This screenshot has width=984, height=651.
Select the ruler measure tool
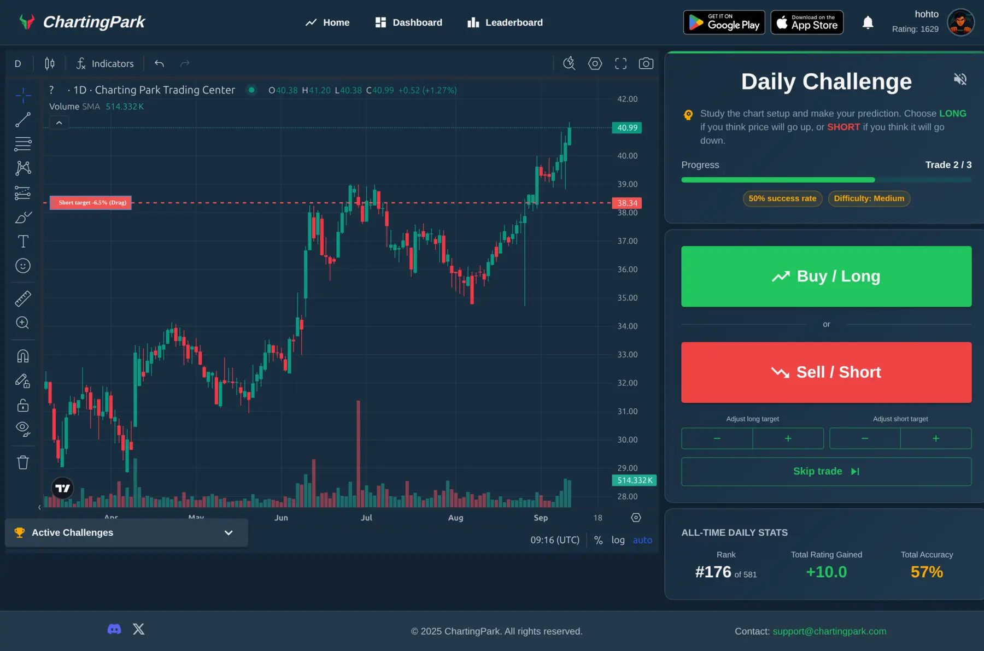pos(23,298)
